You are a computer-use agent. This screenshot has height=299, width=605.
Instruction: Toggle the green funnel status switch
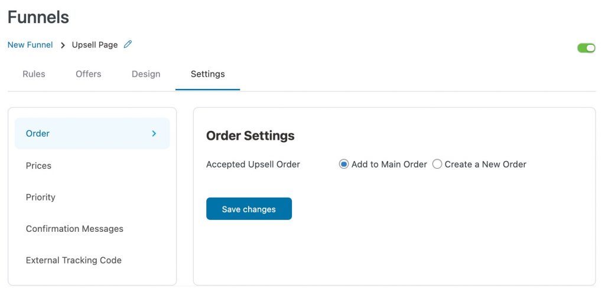click(586, 48)
